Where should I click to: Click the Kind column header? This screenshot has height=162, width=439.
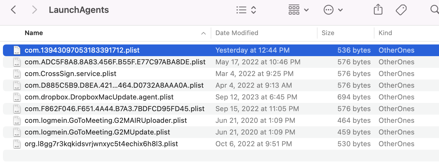(385, 33)
